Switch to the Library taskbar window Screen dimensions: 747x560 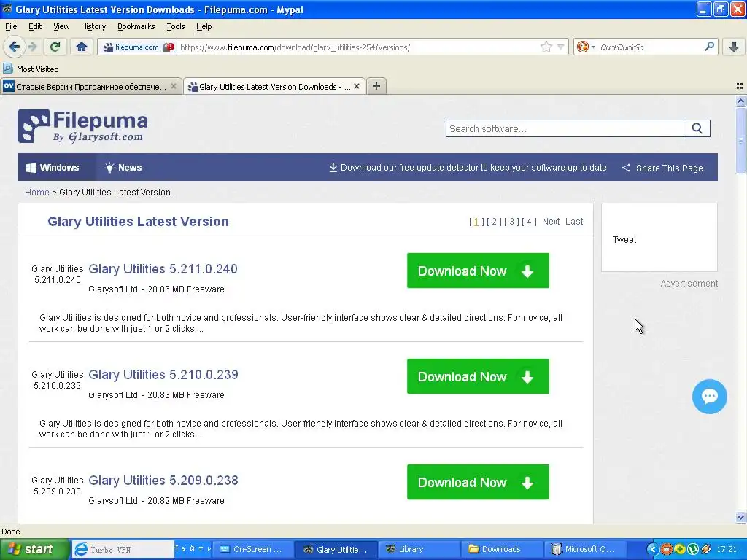[419, 550]
